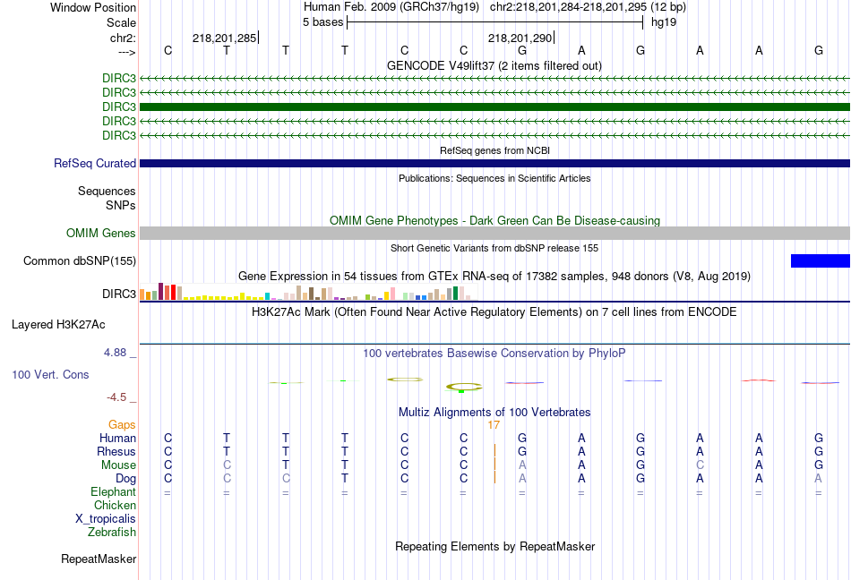The image size is (851, 580).
Task: Click the Rhesus species label
Action: pyautogui.click(x=116, y=451)
